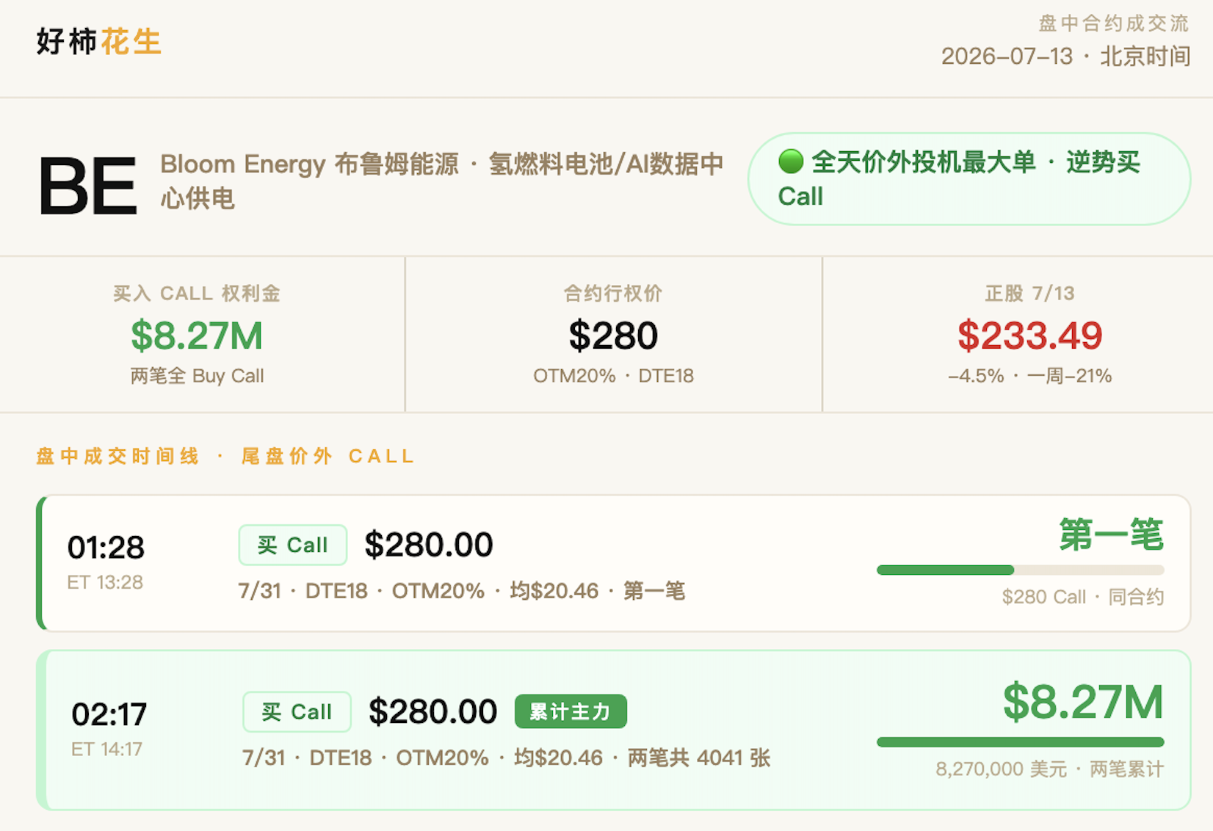This screenshot has width=1213, height=831.
Task: Click the 好柿花生 logo
Action: coord(98,41)
